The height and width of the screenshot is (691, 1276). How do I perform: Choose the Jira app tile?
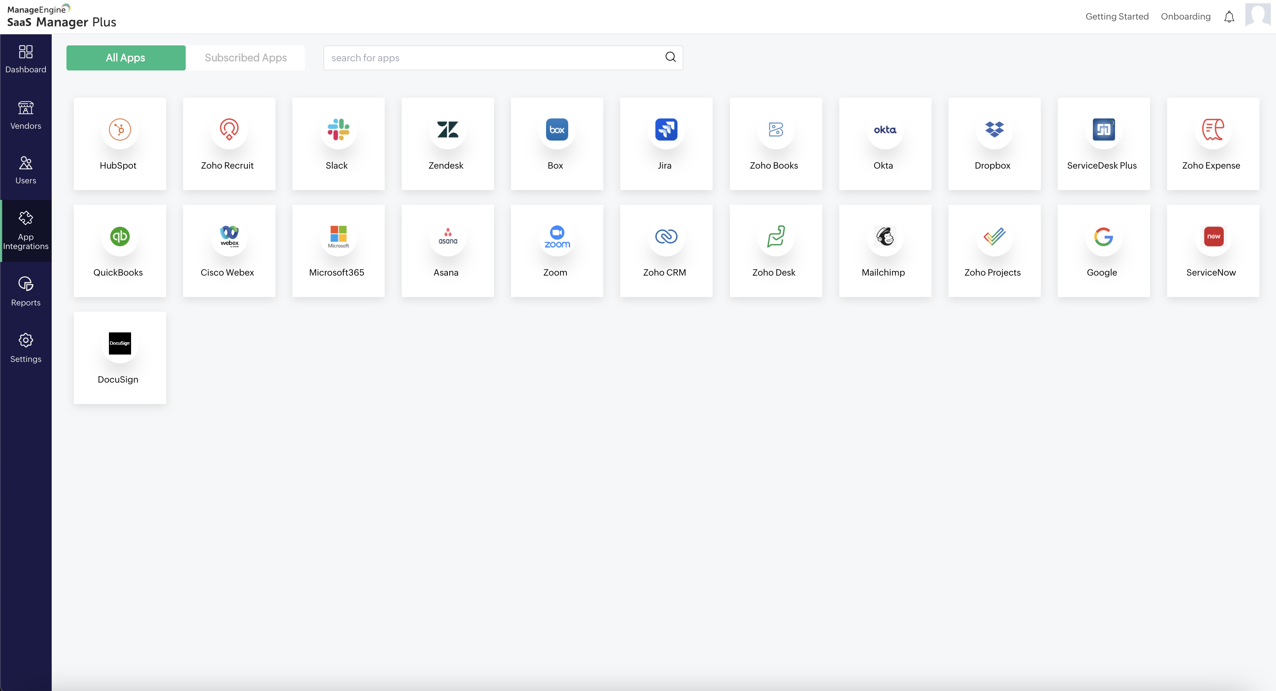[x=666, y=143]
